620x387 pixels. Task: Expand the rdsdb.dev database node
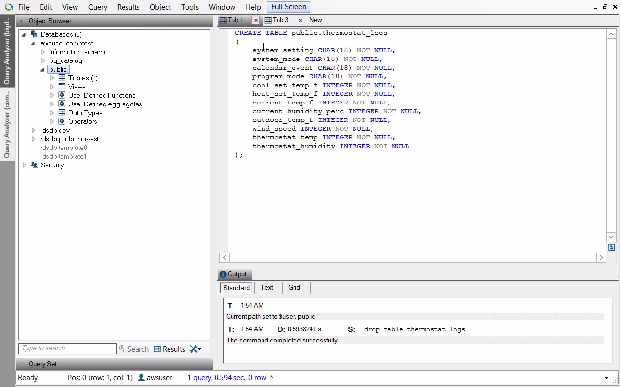(x=33, y=130)
